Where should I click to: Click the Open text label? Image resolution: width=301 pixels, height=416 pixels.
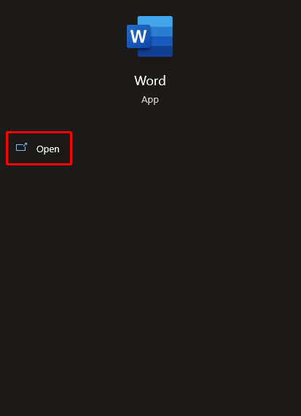point(48,149)
